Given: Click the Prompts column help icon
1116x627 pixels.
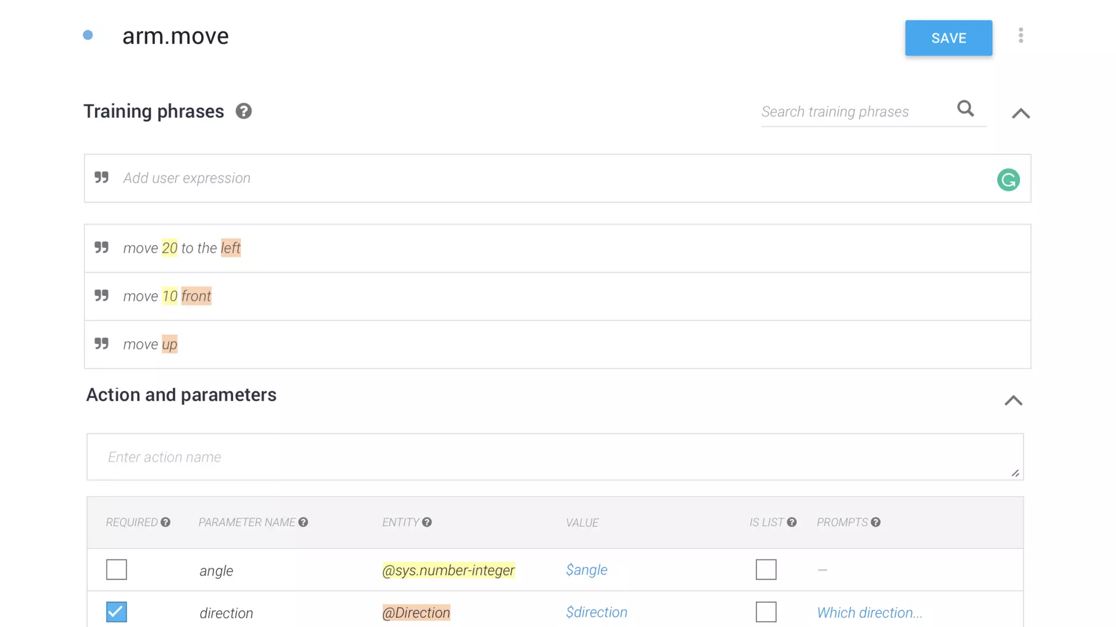Looking at the screenshot, I should [x=876, y=522].
